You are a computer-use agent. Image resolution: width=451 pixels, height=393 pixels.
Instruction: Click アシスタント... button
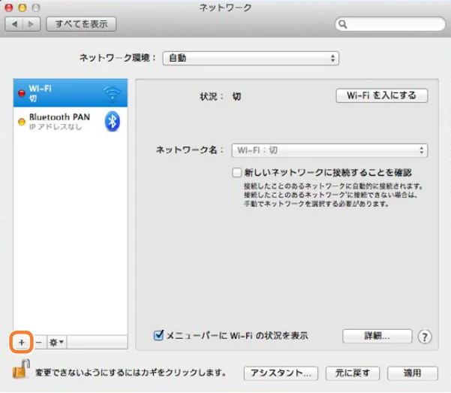tap(281, 373)
